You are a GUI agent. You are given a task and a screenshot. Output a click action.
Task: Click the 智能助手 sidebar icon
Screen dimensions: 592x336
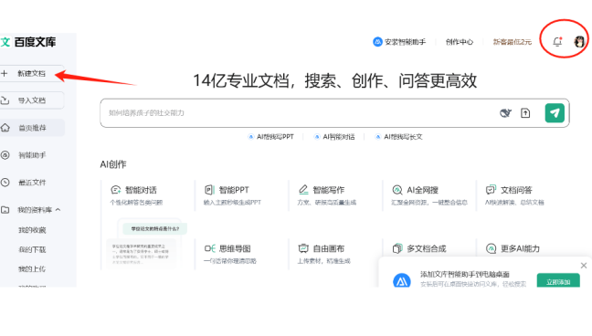point(5,155)
